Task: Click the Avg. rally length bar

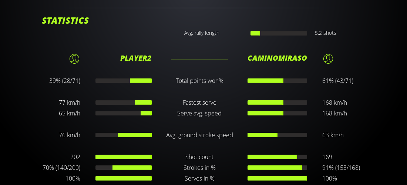Action: (279, 33)
